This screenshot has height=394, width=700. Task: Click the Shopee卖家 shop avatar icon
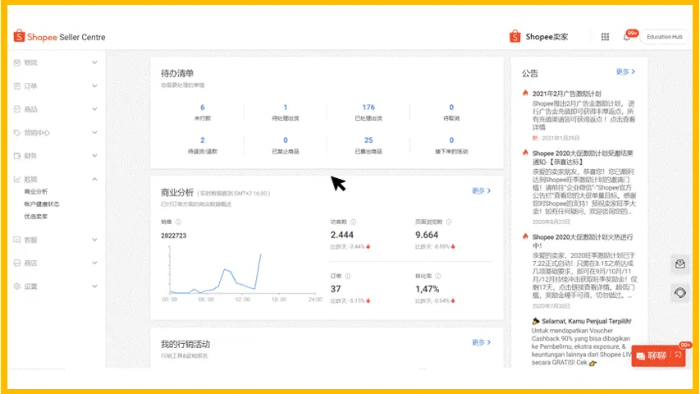515,37
